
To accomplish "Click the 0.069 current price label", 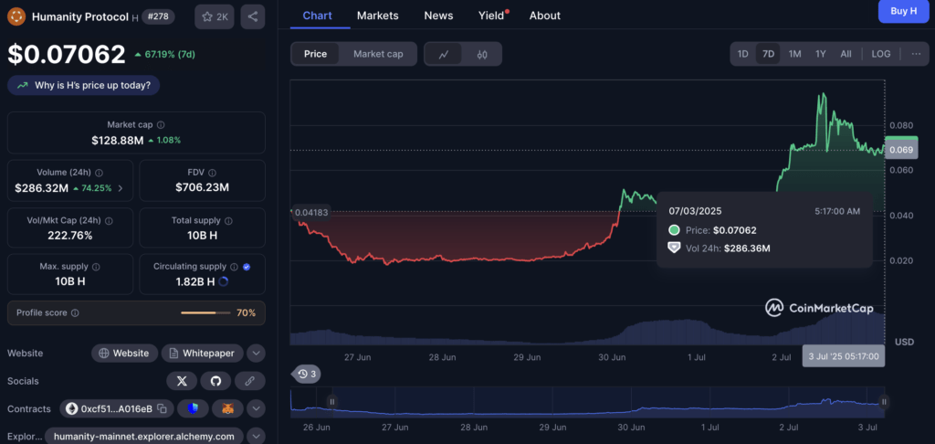I will (900, 150).
